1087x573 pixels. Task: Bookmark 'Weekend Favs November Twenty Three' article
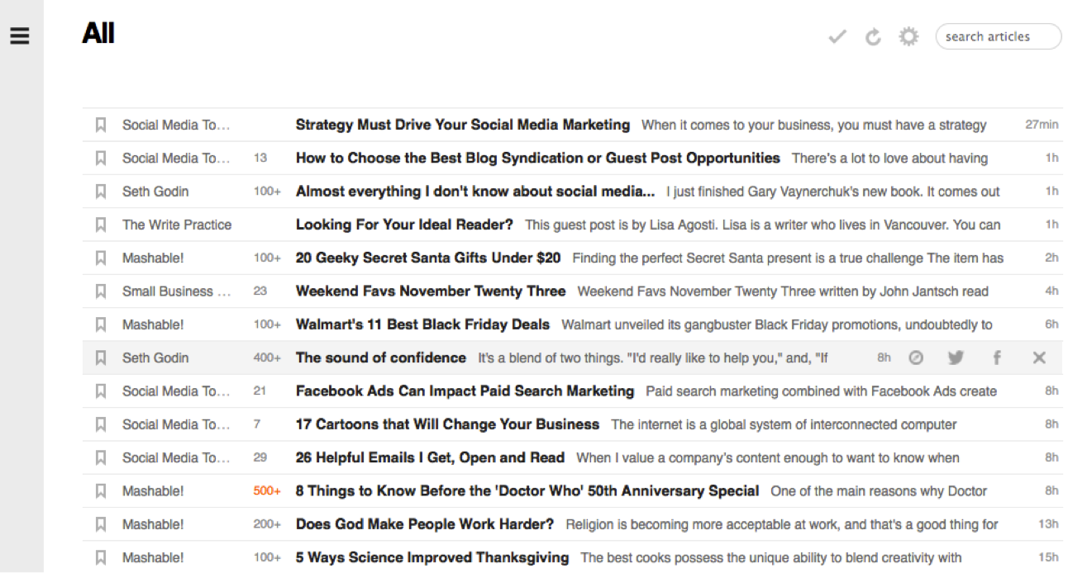pos(101,291)
